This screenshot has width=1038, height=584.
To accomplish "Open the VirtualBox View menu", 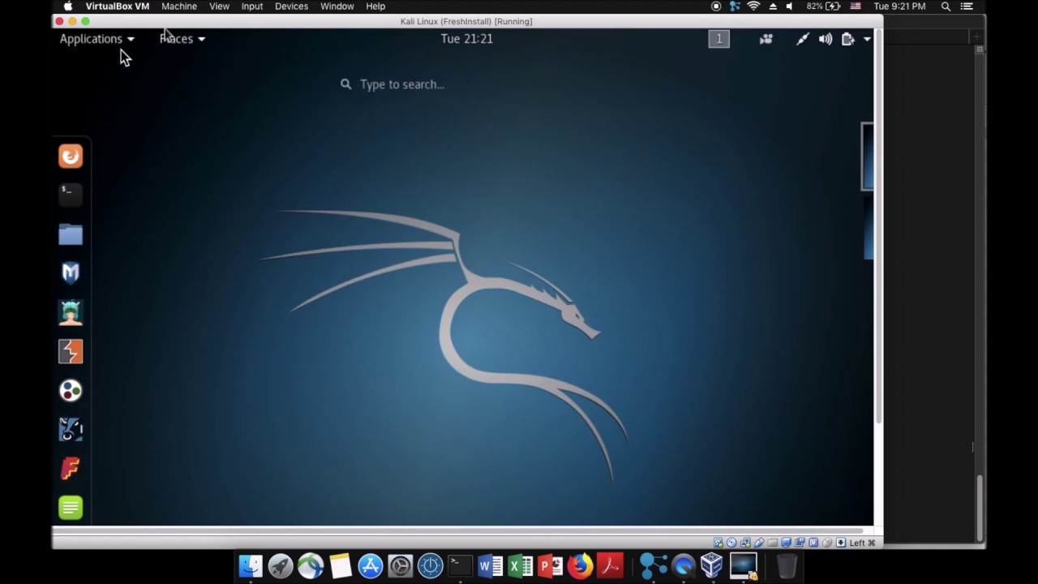I will 219,6.
